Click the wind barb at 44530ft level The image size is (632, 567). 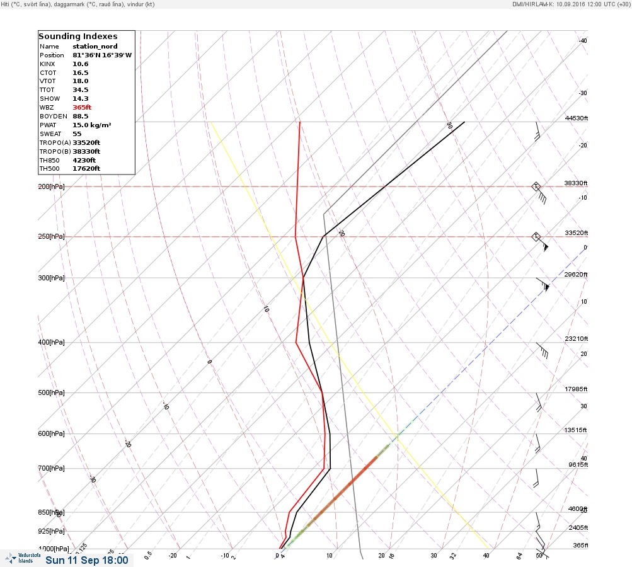point(537,132)
